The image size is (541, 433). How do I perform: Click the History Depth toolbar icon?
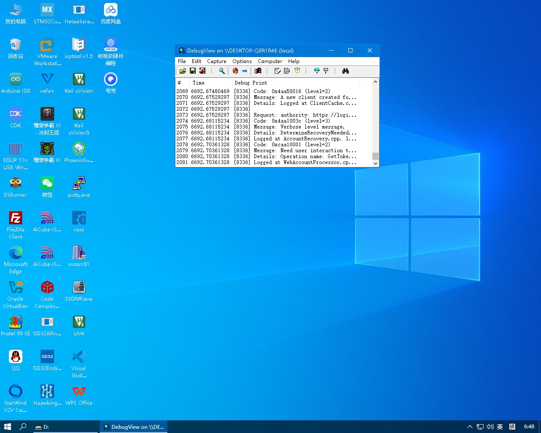(x=326, y=71)
